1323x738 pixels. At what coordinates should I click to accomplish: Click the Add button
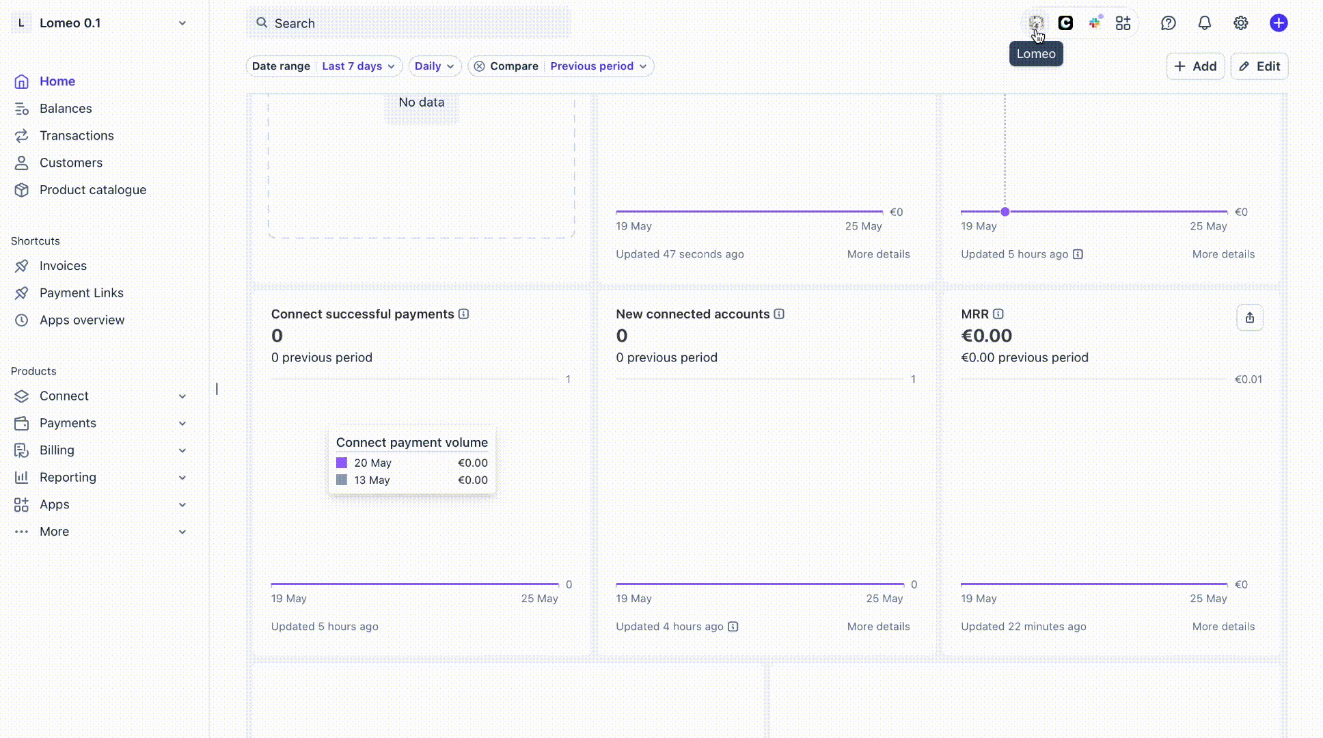pos(1195,66)
